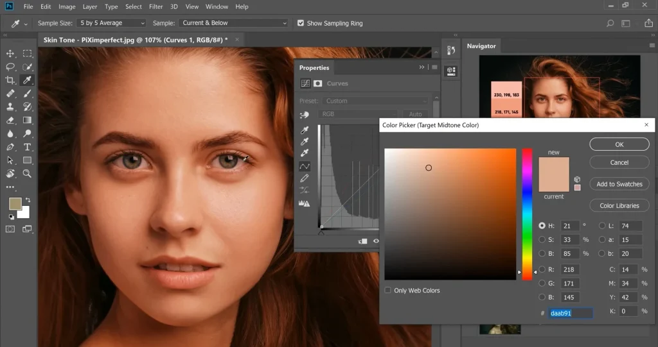The width and height of the screenshot is (658, 347).
Task: Select the G green radio button
Action: tap(542, 284)
